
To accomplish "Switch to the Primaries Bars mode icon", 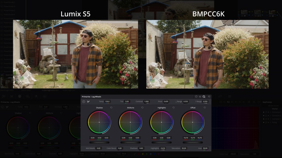I will tap(200, 97).
